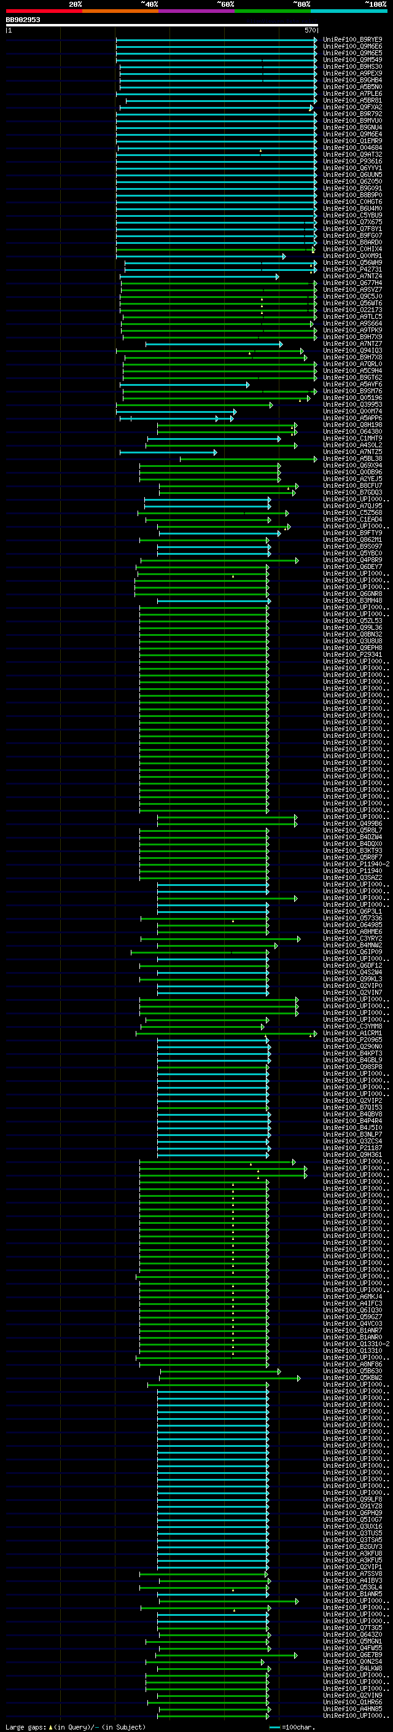Select the UniRef100_Q39953 entry
Viewport: 393px width, 1732px height.
(x=352, y=404)
